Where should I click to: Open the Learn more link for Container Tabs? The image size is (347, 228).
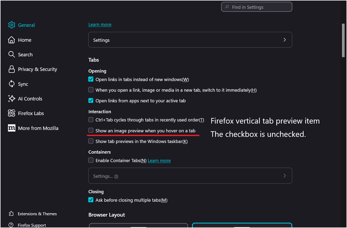point(159,161)
